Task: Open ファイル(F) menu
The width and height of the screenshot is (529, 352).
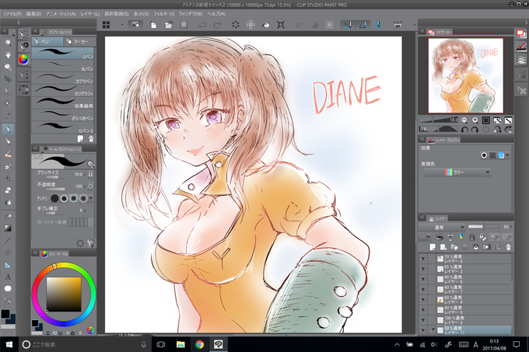Action: pos(12,14)
